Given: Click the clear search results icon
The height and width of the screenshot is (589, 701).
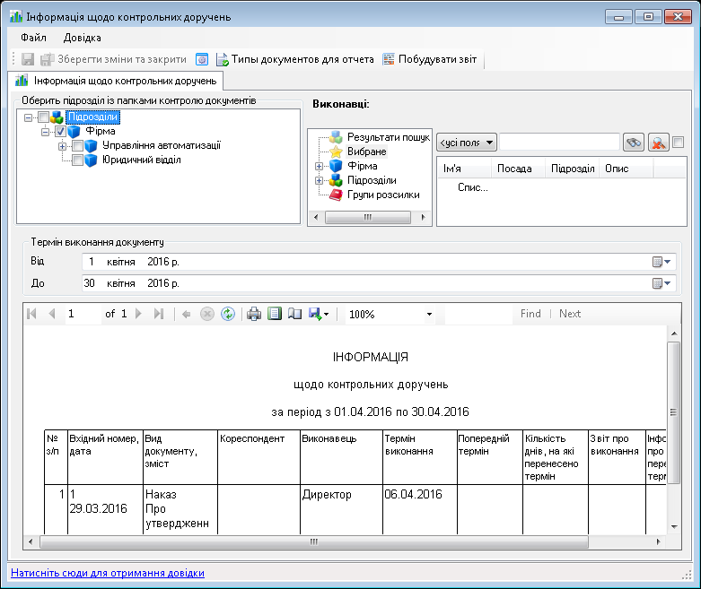Looking at the screenshot, I should [659, 143].
